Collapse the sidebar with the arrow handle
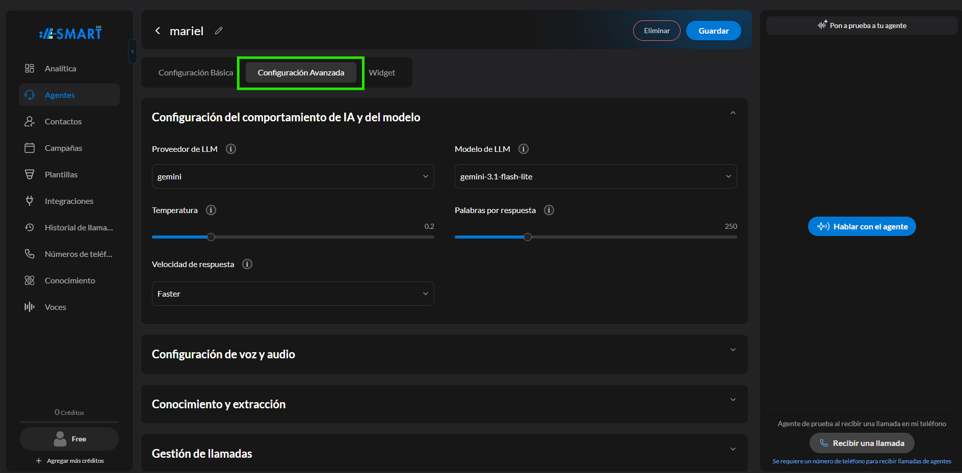Viewport: 962px width, 473px height. 133,51
